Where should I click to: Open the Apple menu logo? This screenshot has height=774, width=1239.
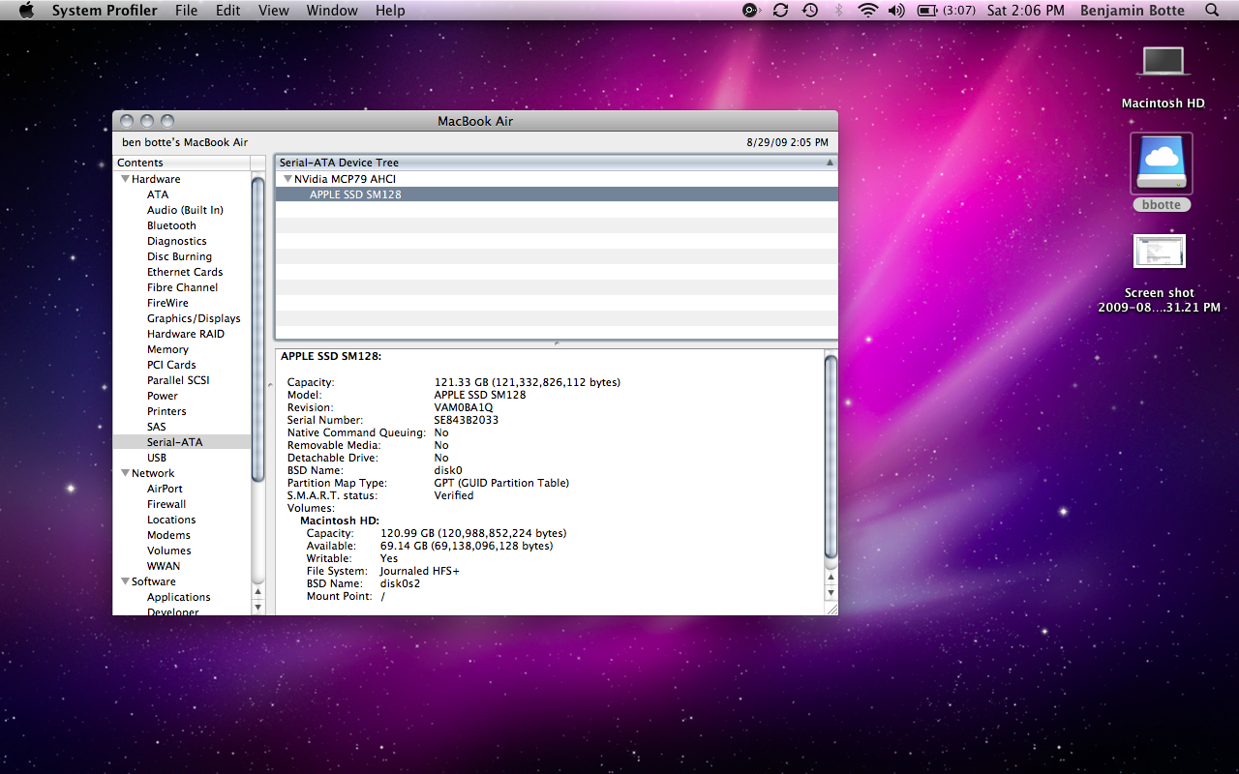(x=26, y=10)
